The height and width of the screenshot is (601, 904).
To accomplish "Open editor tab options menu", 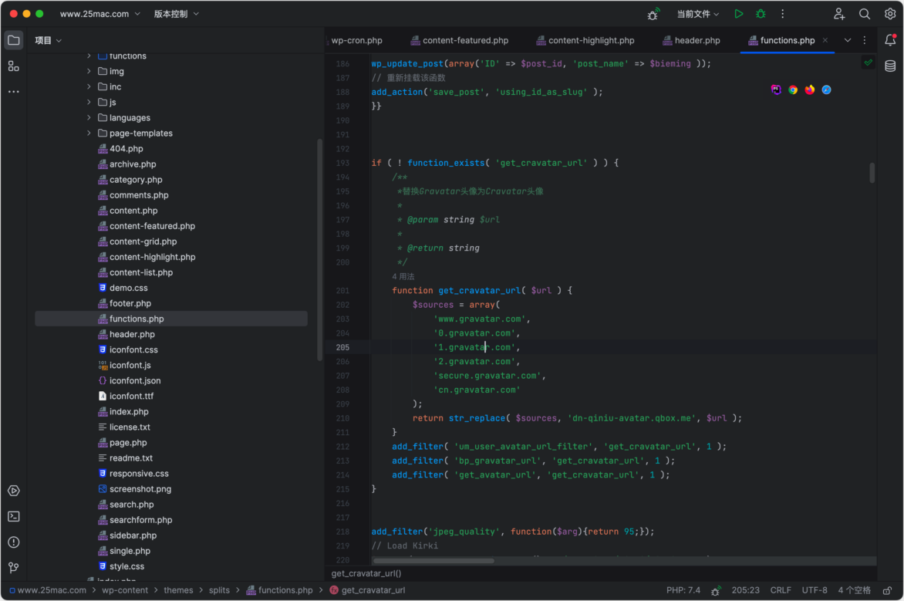I will tap(865, 40).
